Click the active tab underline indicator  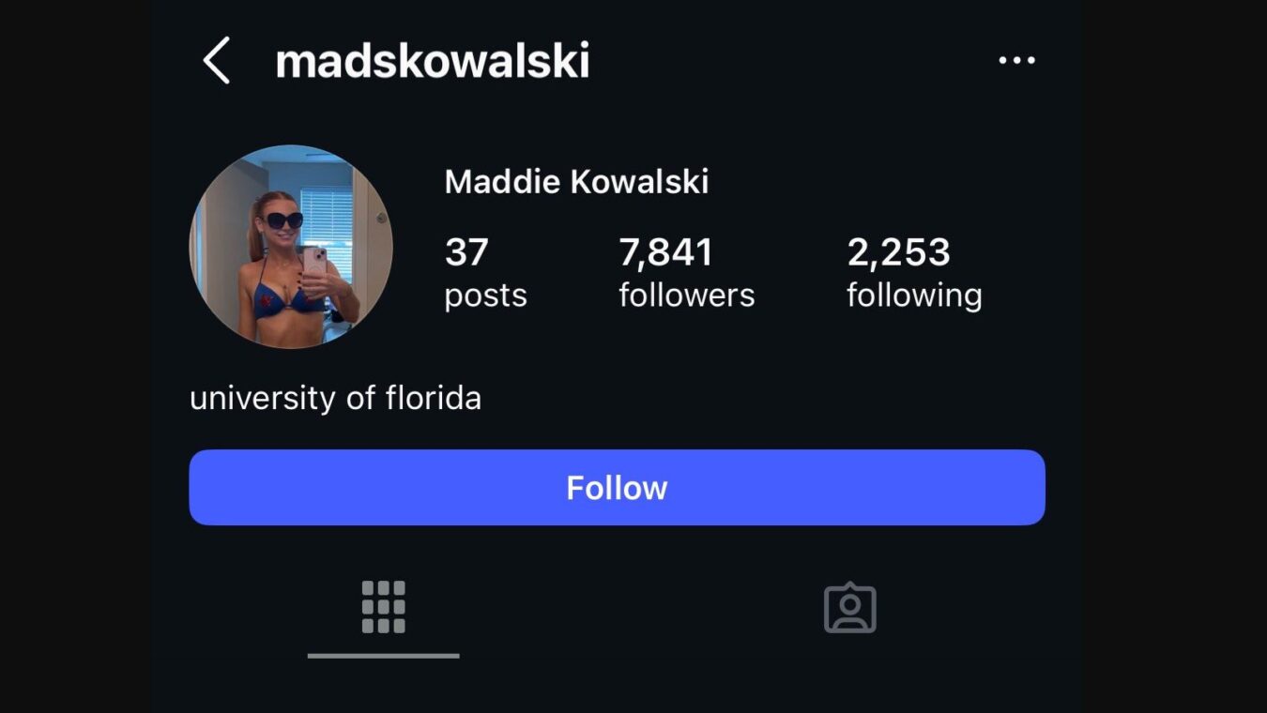[383, 656]
